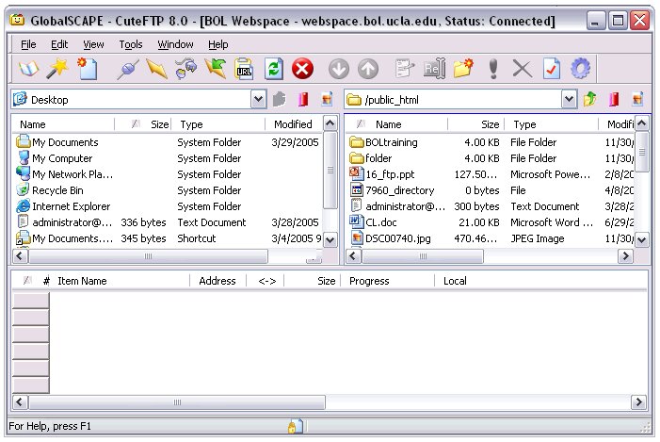Open the View menu
The width and height of the screenshot is (660, 442).
93,44
